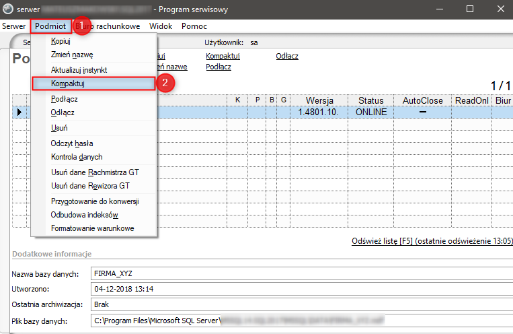Select Kompaktuj in the Podmiot menu
The height and width of the screenshot is (334, 513).
click(94, 83)
